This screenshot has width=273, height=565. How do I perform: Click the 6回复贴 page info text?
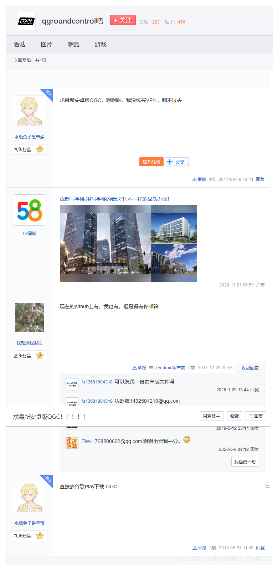click(30, 60)
